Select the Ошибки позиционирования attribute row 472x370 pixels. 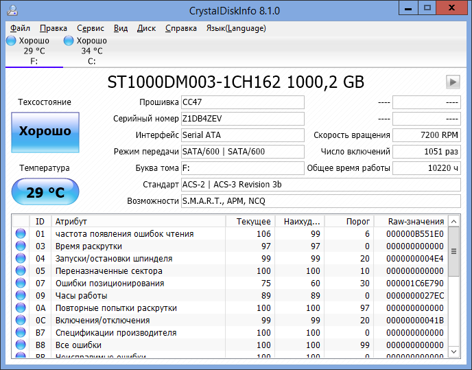(x=137, y=284)
